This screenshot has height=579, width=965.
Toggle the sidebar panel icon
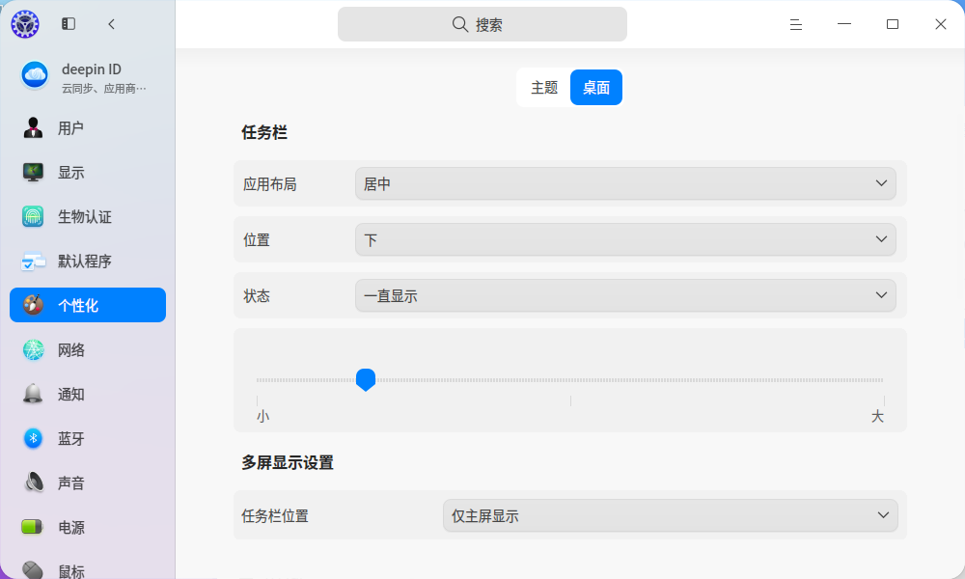(69, 24)
